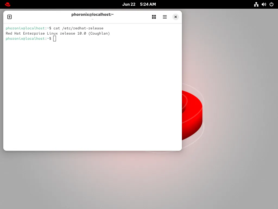Click the empty area inside the terminal

pyautogui.click(x=92, y=95)
